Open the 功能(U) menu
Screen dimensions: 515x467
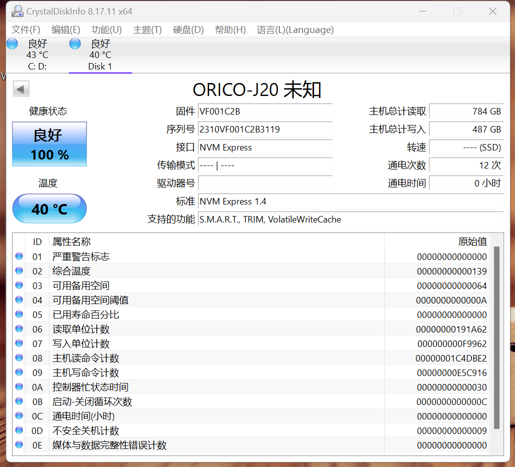click(106, 30)
